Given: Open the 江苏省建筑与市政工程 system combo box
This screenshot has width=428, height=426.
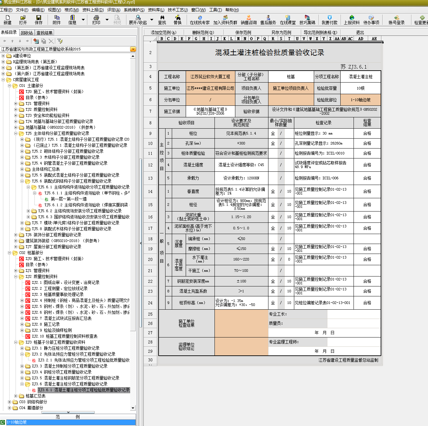Looking at the screenshot, I should [x=133, y=49].
